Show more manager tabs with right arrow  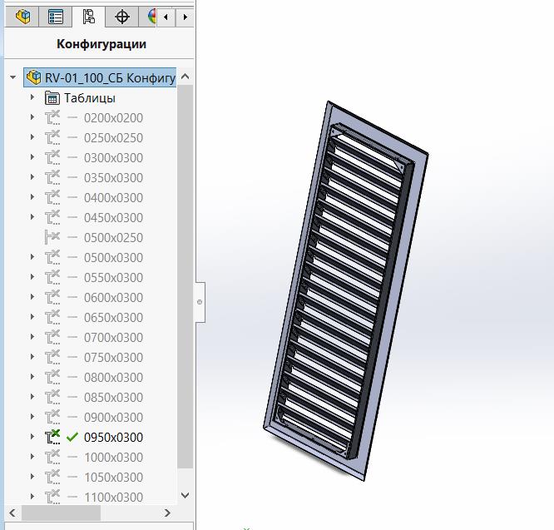pos(185,17)
